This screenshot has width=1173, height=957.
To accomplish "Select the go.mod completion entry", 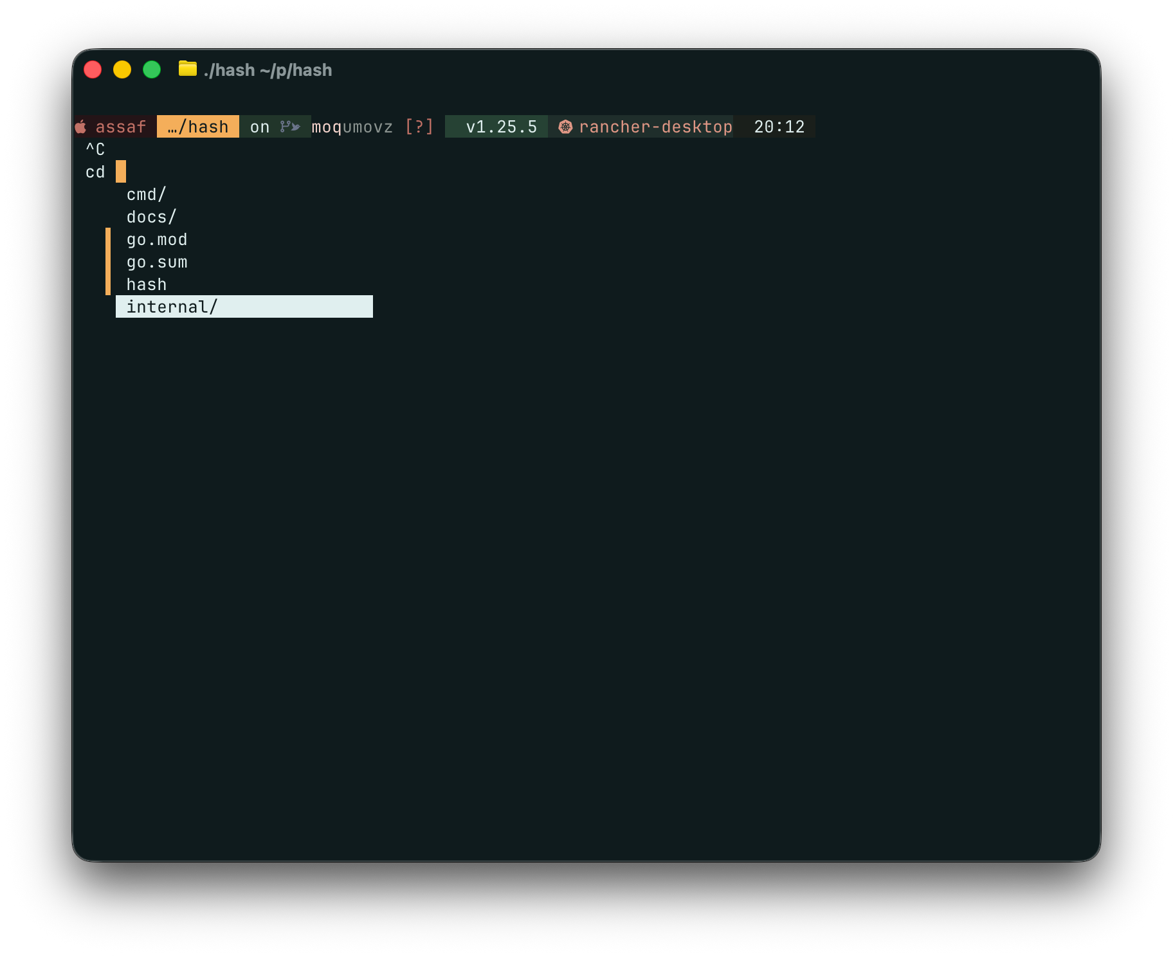I will 156,239.
